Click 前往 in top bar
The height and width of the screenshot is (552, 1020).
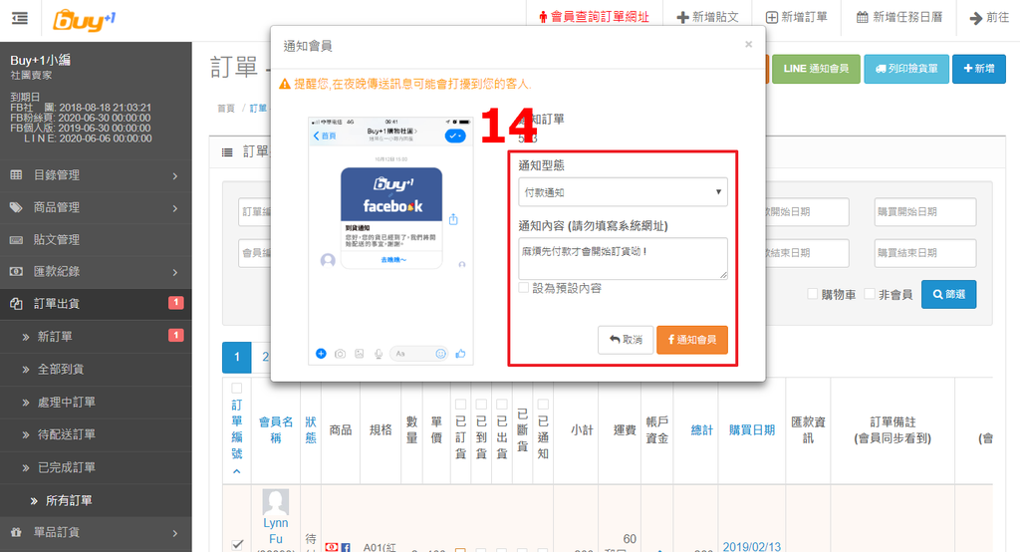(x=989, y=18)
